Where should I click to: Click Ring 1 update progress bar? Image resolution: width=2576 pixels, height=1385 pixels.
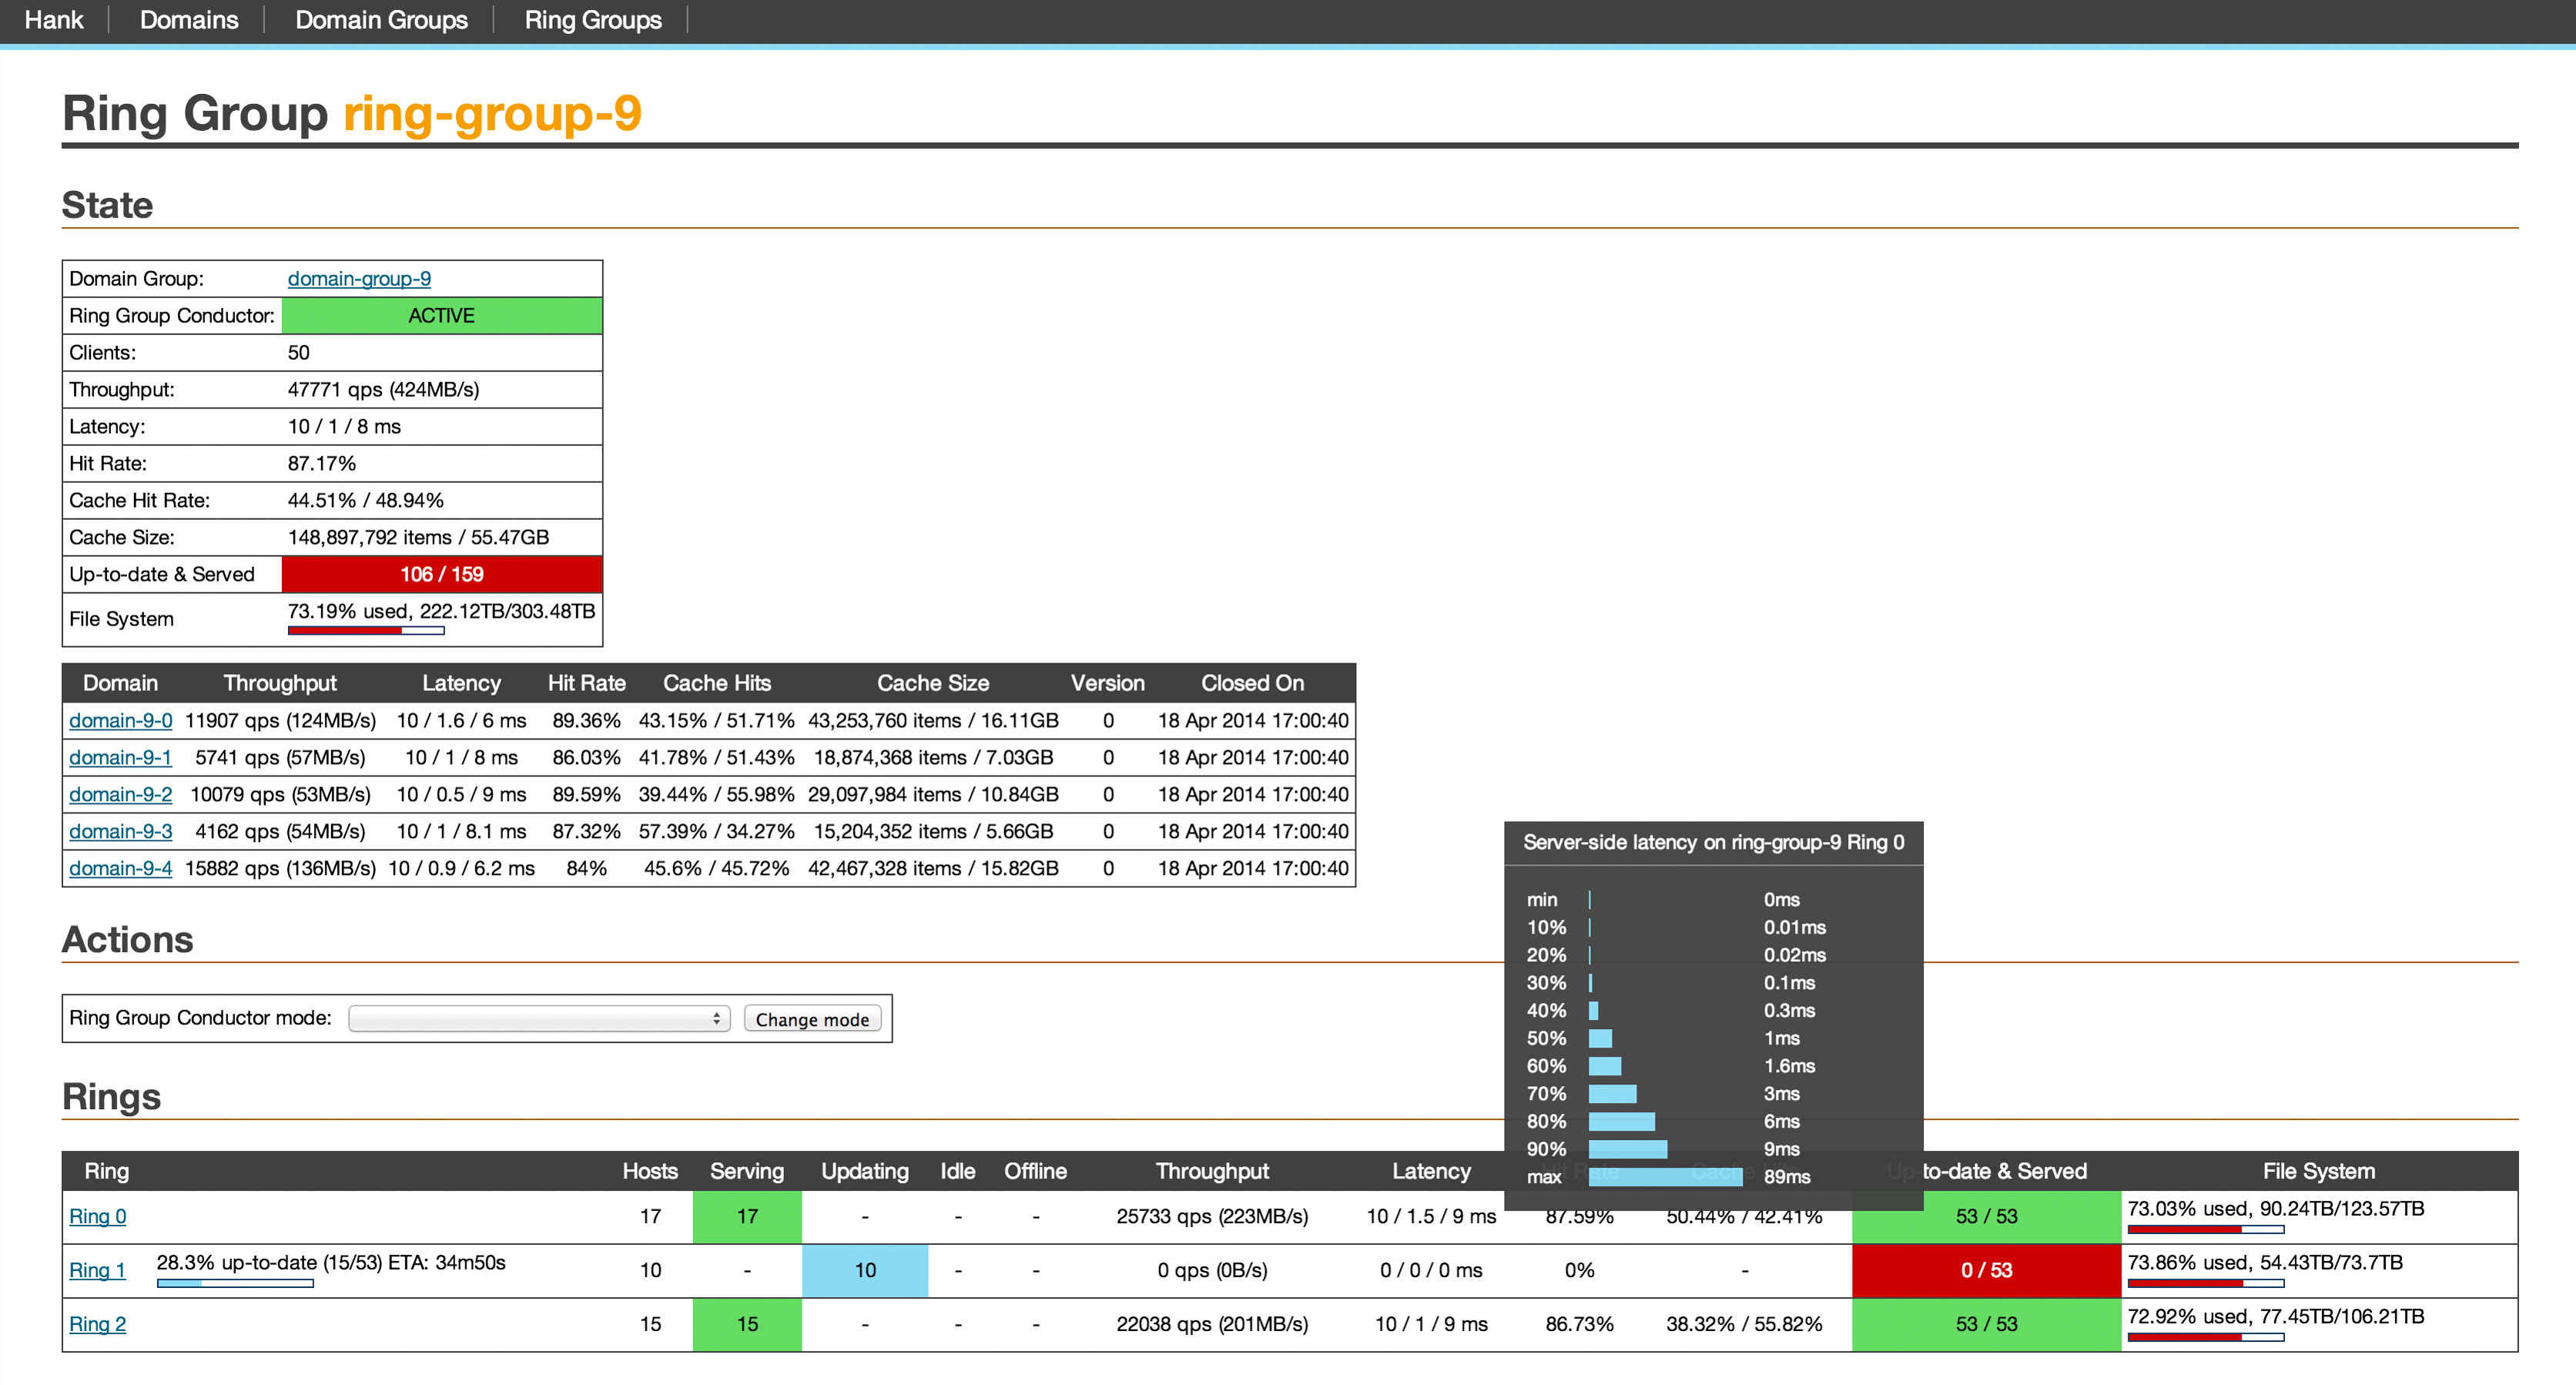(235, 1283)
